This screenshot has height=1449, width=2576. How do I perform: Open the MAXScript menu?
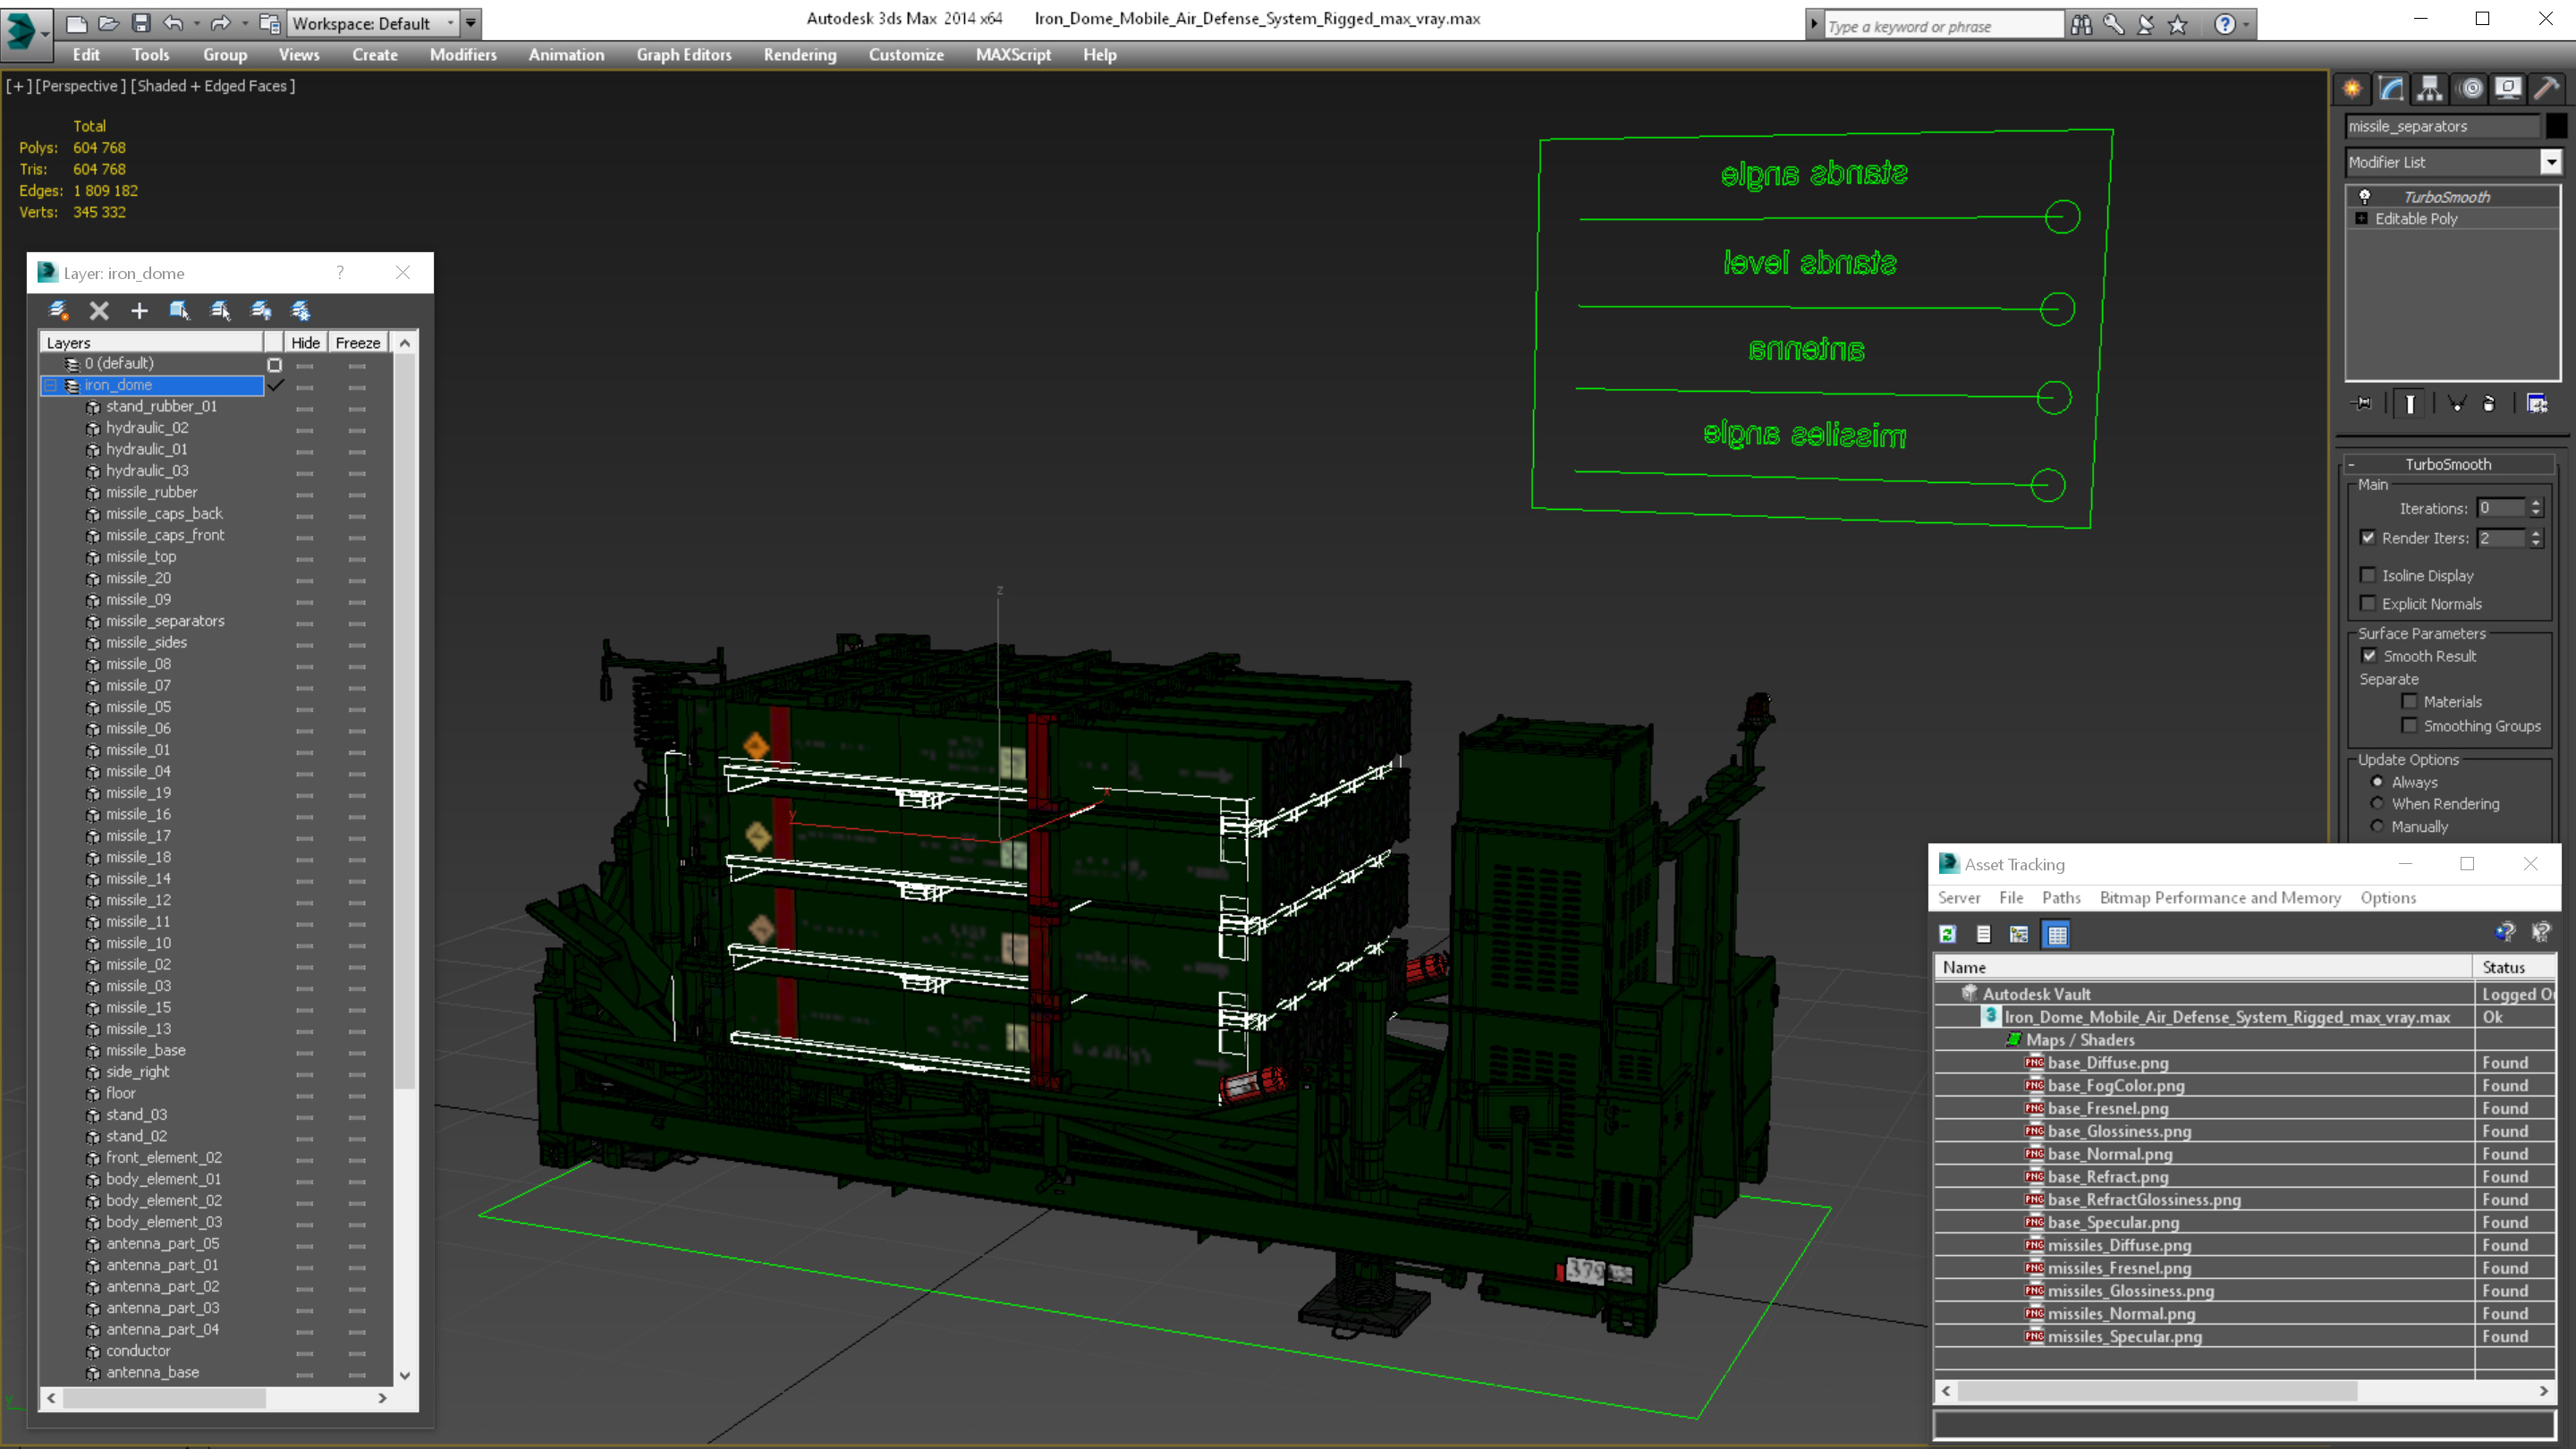[1013, 55]
